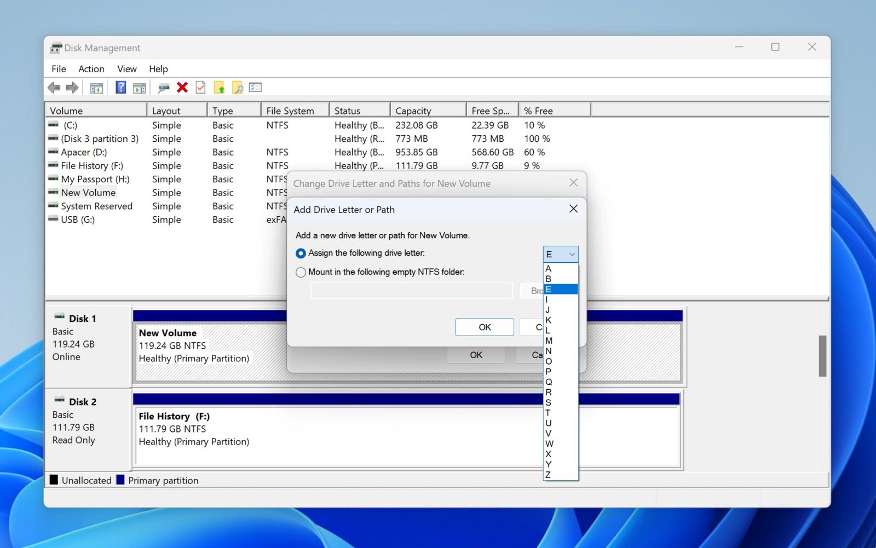This screenshot has width=876, height=548.
Task: Open the folder explore icon in the toolbar
Action: pos(237,88)
